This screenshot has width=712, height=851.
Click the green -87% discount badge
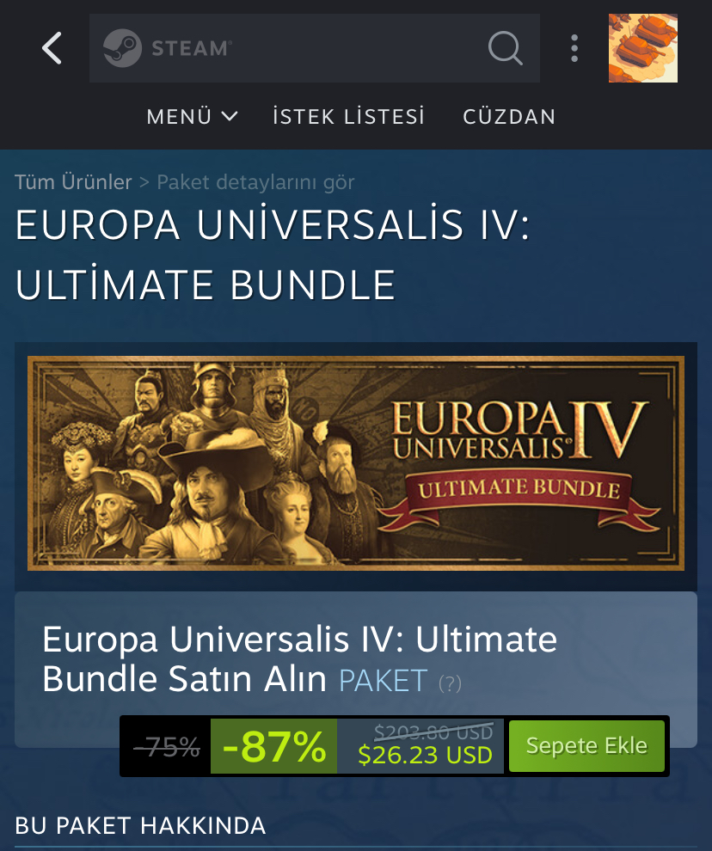point(273,746)
